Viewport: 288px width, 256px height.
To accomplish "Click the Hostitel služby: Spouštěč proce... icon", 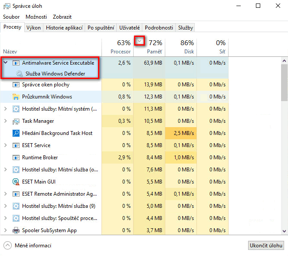I will coord(16,218).
